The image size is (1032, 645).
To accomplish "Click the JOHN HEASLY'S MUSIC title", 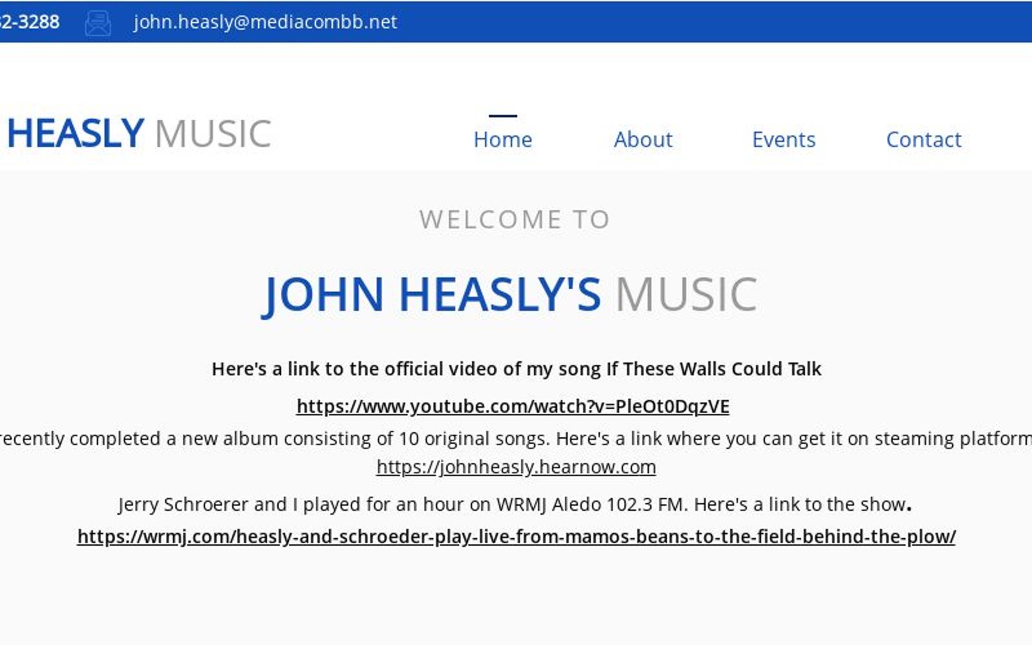I will (510, 295).
